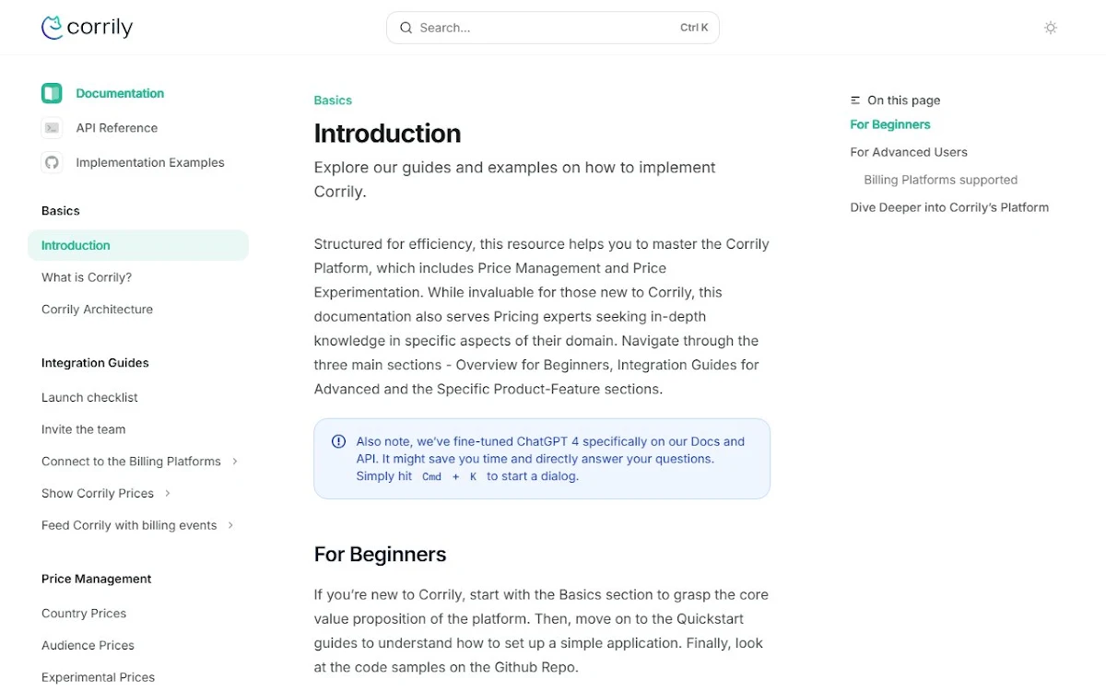The width and height of the screenshot is (1106, 691).
Task: Open the Implementation Examples section
Action: (x=150, y=162)
